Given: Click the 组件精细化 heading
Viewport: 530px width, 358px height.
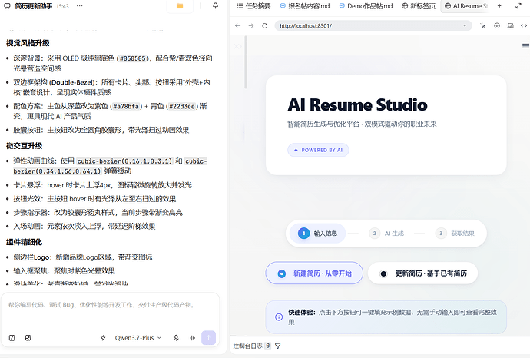Looking at the screenshot, I should tap(24, 242).
